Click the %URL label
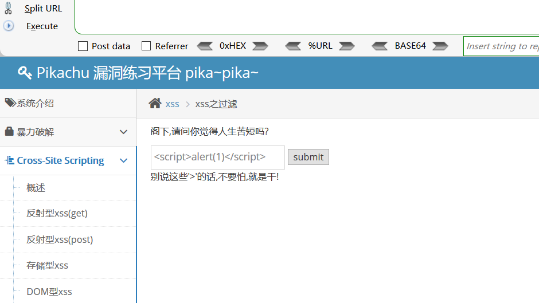539x303 pixels. [x=320, y=46]
